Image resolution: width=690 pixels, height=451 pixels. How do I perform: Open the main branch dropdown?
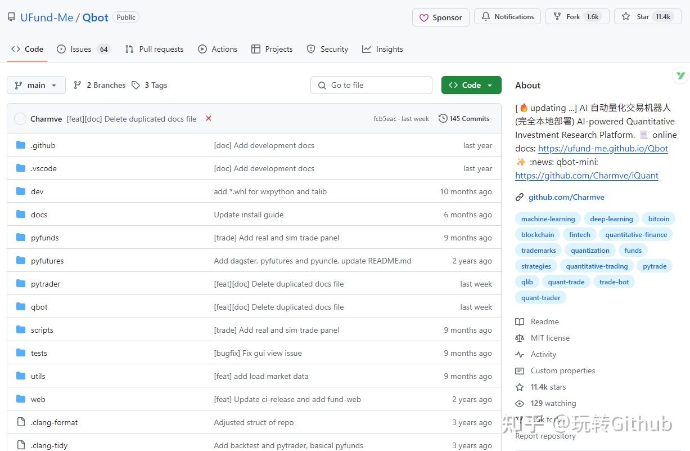coord(36,85)
